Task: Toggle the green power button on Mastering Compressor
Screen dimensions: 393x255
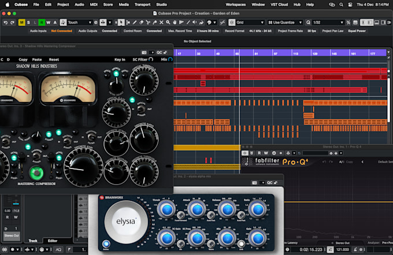Action: (36, 173)
